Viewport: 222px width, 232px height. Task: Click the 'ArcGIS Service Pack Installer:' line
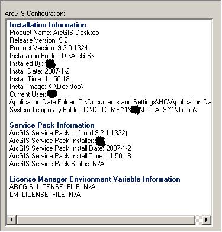(57, 141)
